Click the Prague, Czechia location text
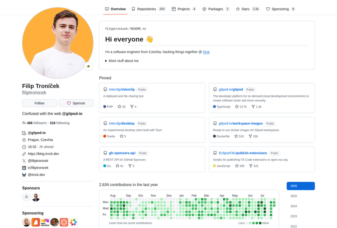This screenshot has height=228, width=337. click(x=40, y=140)
